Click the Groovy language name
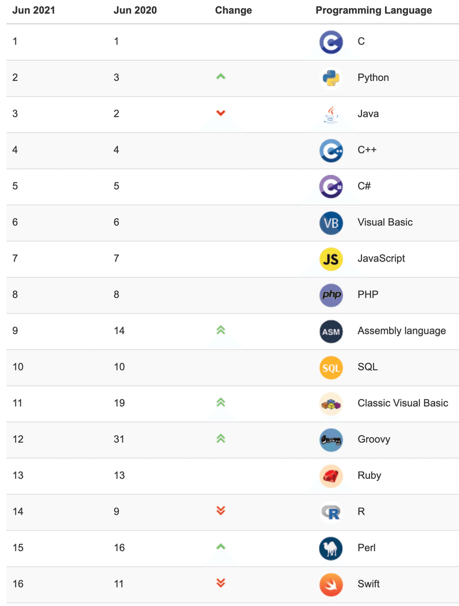The image size is (459, 606). [374, 439]
